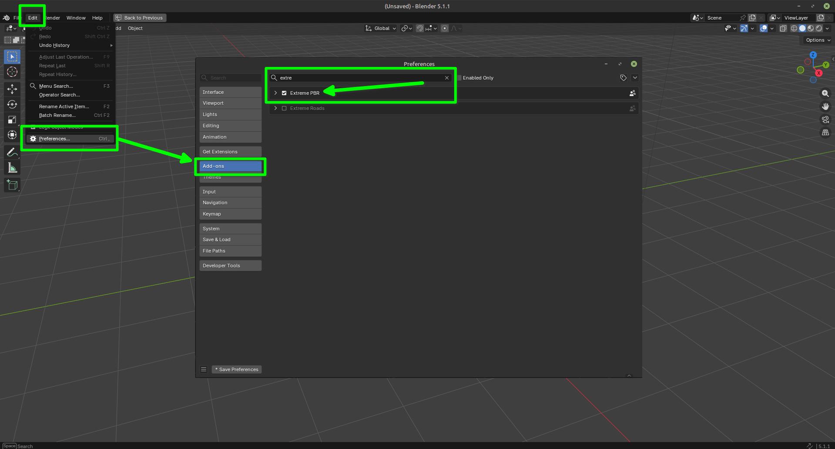Choose Batch Rename entry
The width and height of the screenshot is (835, 449).
click(x=70, y=115)
